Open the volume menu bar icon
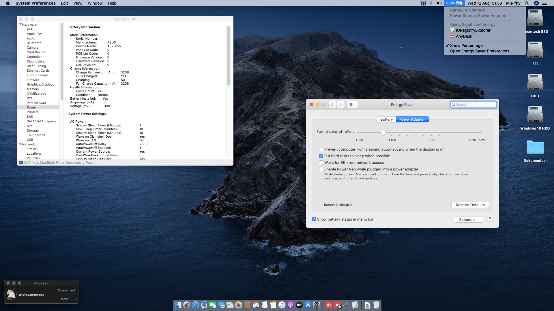This screenshot has height=311, width=554. click(439, 3)
